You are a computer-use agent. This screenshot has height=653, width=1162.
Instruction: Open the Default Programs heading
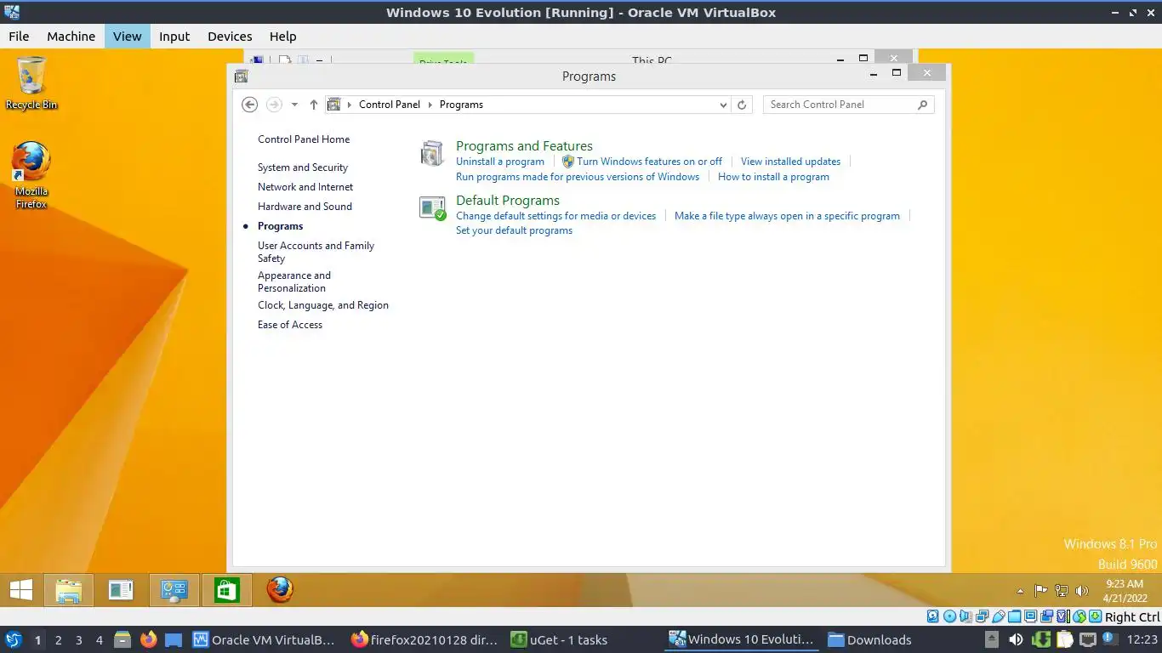coord(508,201)
